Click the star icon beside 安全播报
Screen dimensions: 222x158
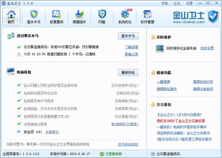(153, 105)
